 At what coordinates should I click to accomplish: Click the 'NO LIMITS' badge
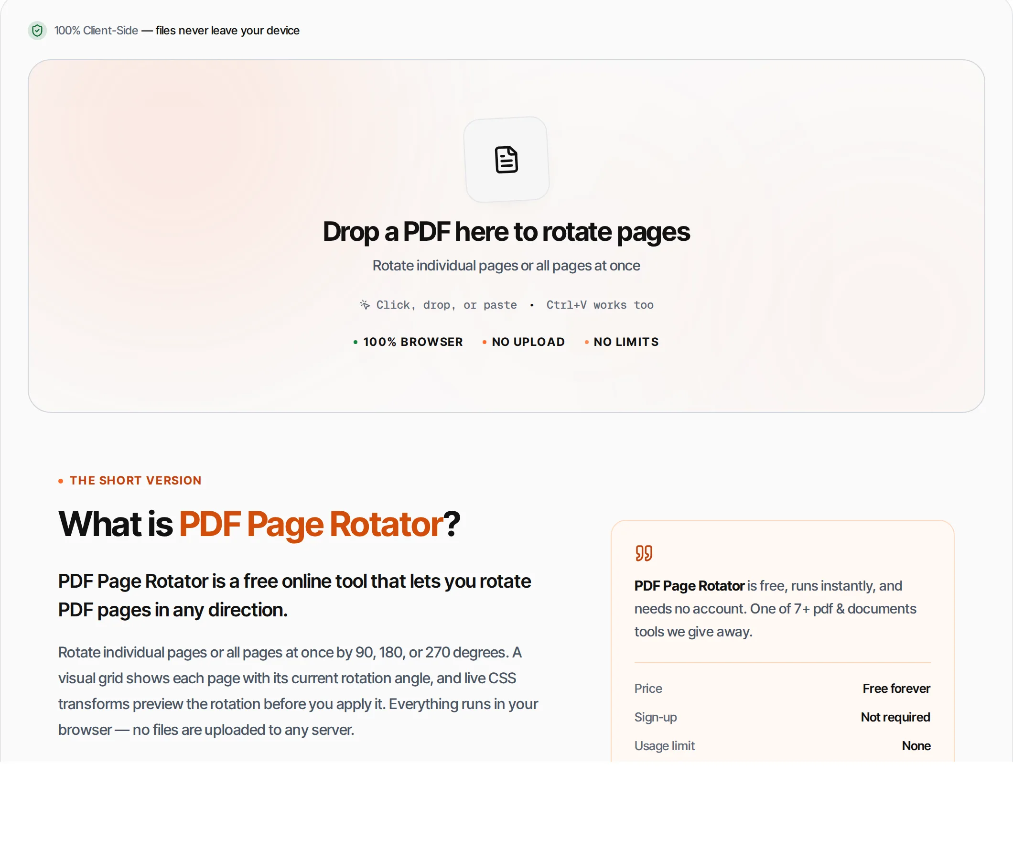pos(622,342)
